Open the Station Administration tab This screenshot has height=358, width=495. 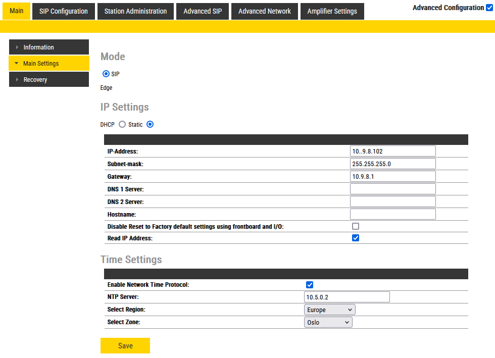(135, 11)
